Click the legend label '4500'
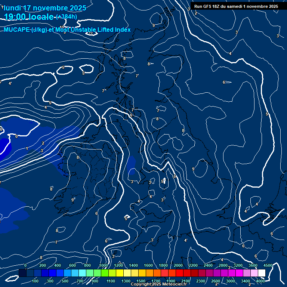287x287 pixels. 268,265
